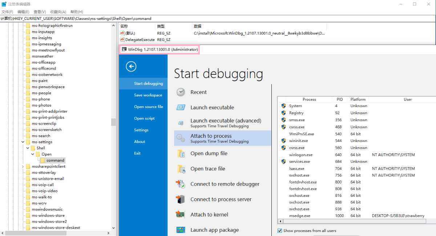Collapse the Open registry key

click(x=33, y=154)
